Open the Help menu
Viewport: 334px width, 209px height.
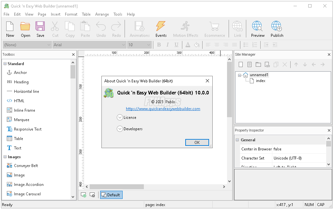(131, 14)
